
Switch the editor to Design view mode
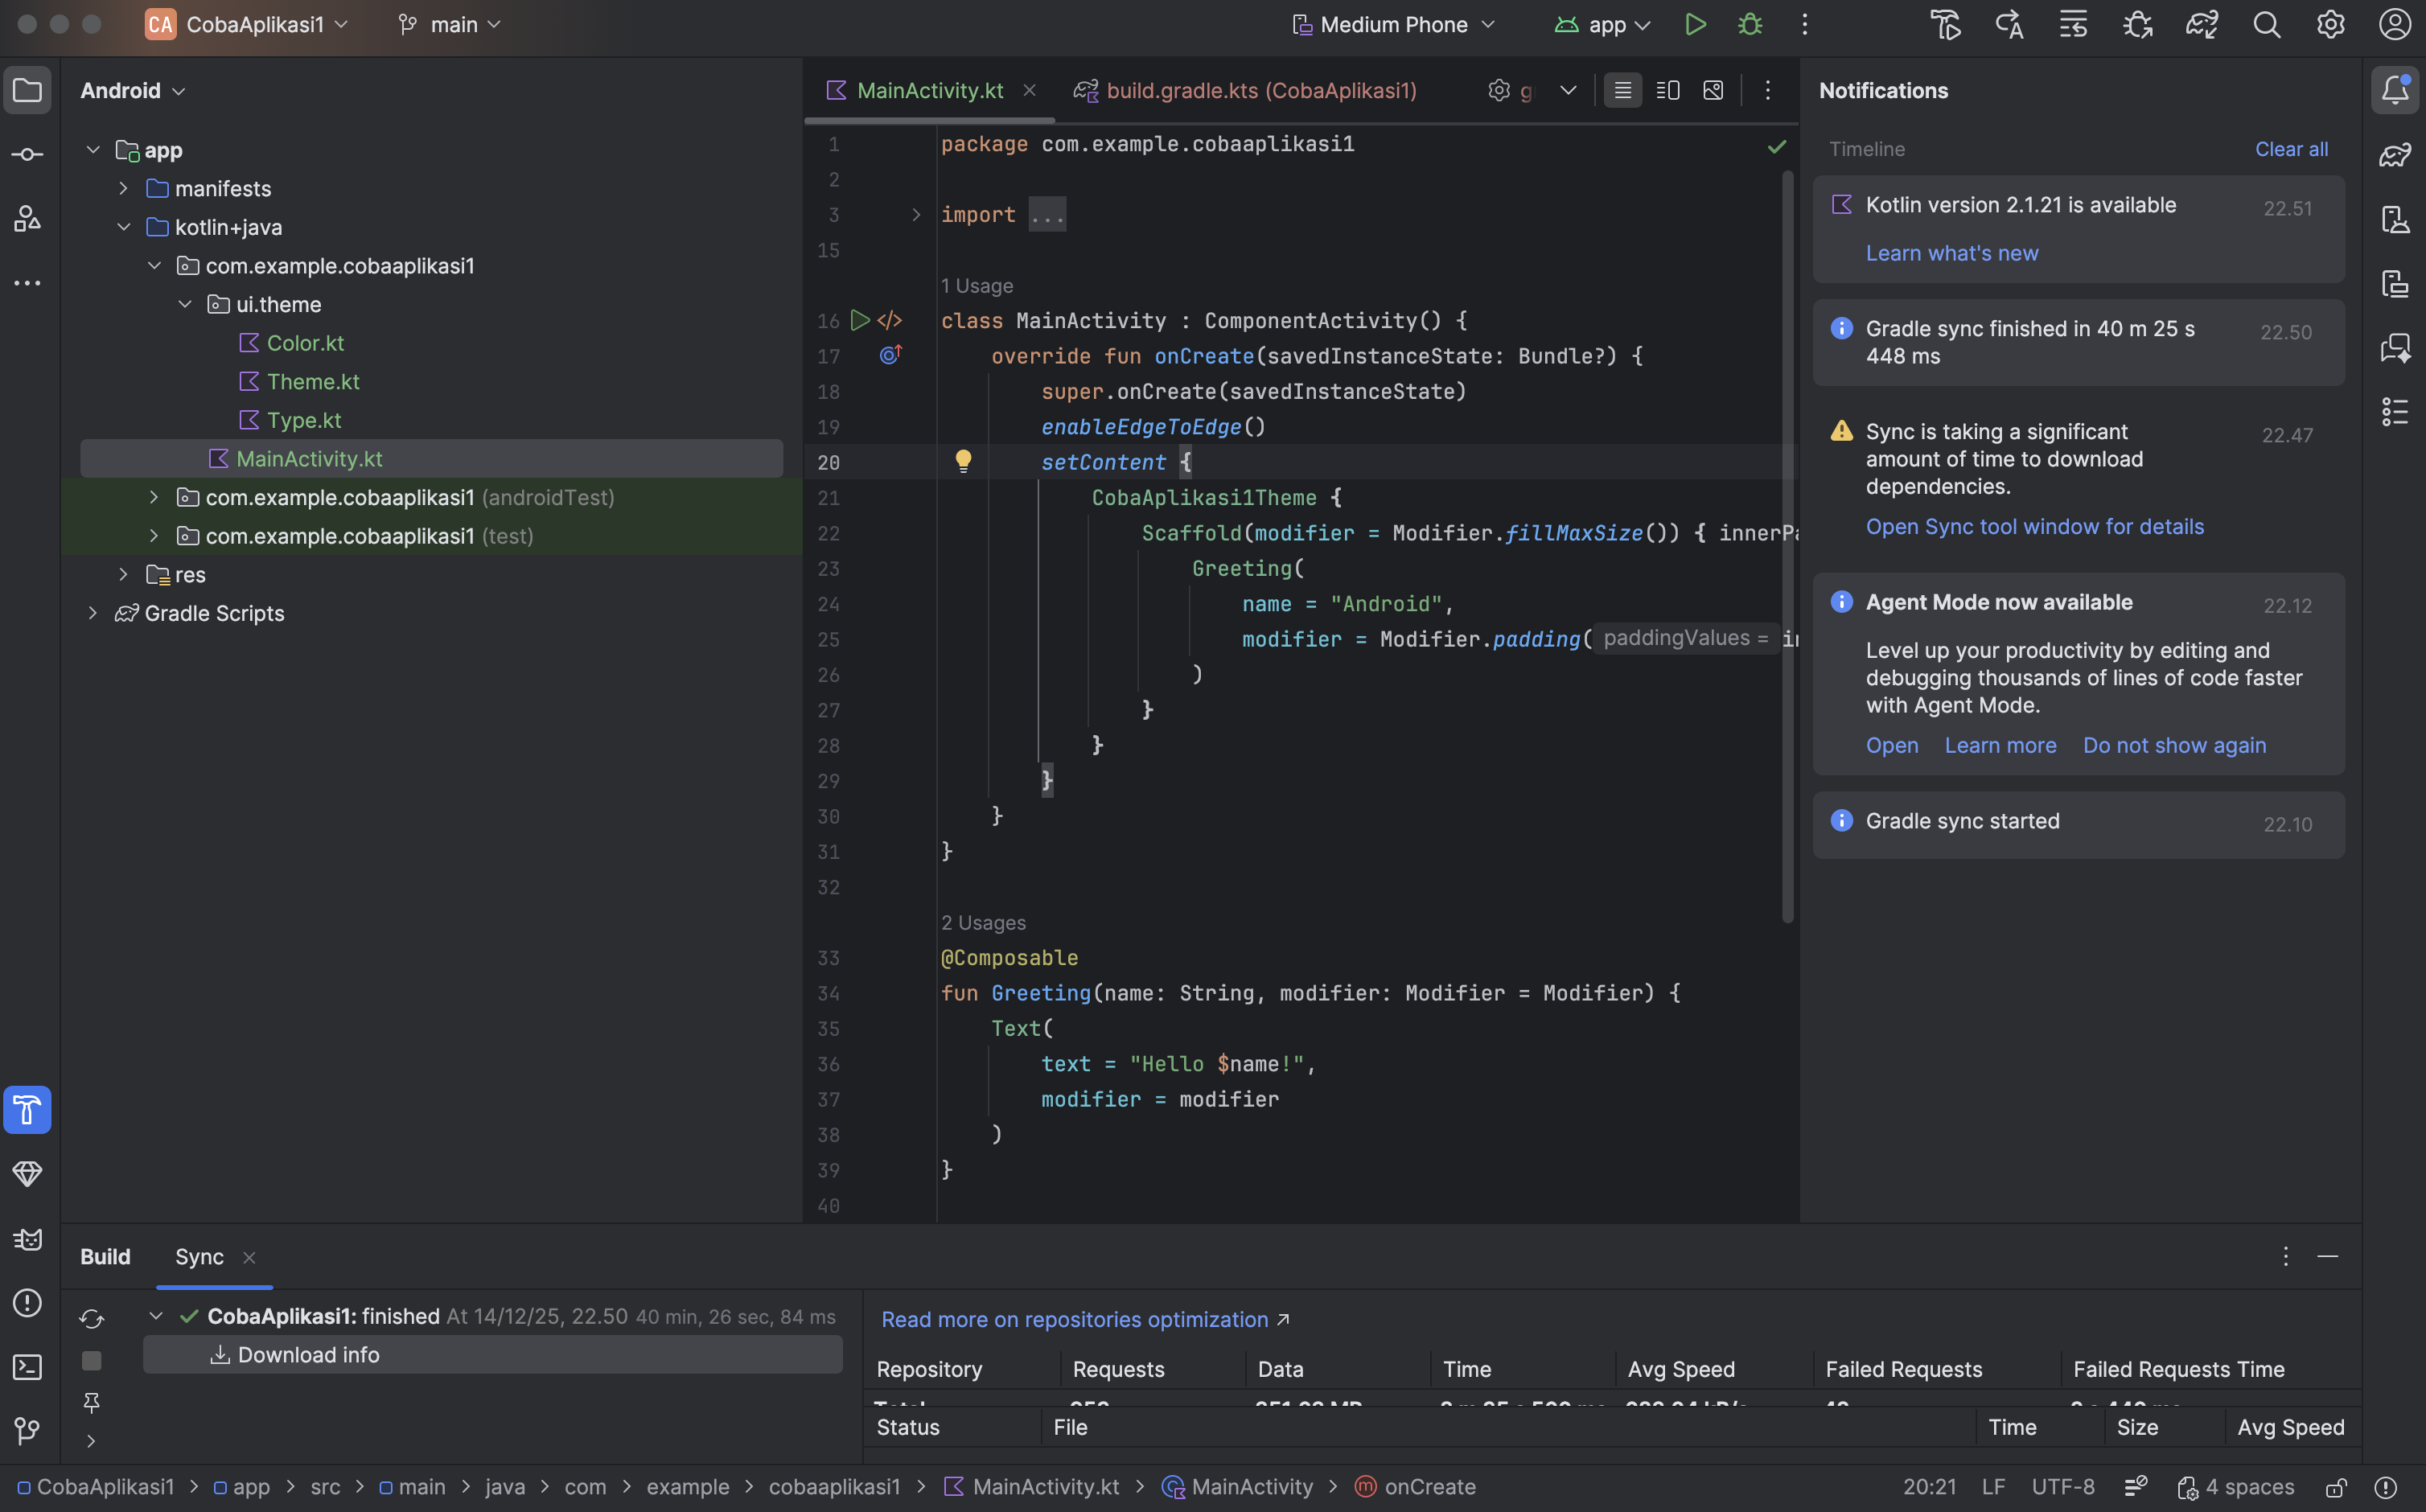click(x=1713, y=91)
